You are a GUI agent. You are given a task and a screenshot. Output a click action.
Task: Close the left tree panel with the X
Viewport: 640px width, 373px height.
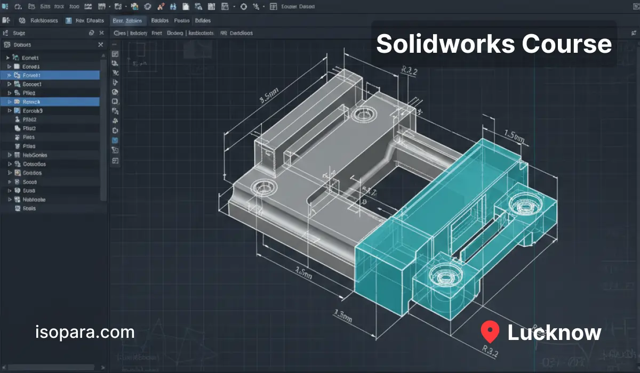tap(101, 45)
